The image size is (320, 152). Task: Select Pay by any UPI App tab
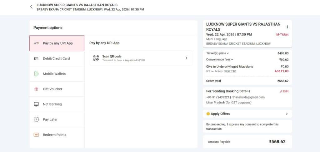click(57, 43)
